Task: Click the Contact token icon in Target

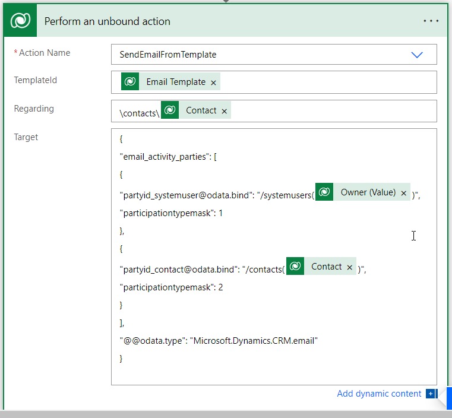Action: [295, 267]
